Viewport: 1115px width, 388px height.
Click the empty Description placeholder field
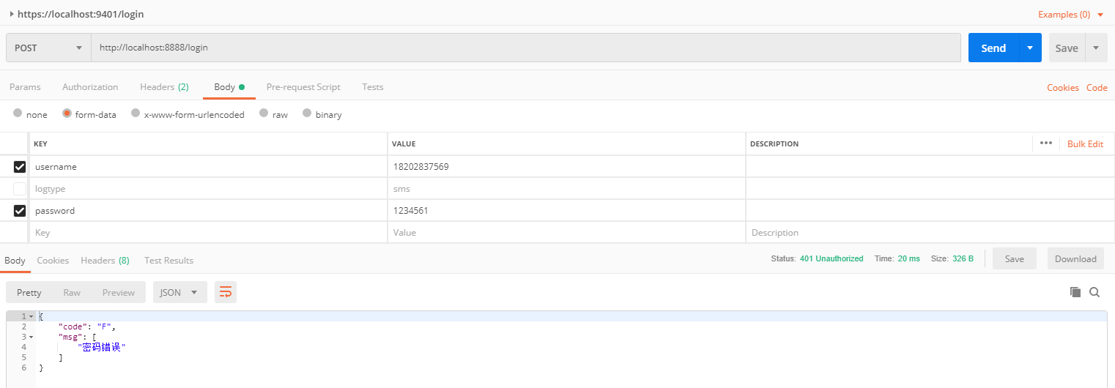point(930,233)
